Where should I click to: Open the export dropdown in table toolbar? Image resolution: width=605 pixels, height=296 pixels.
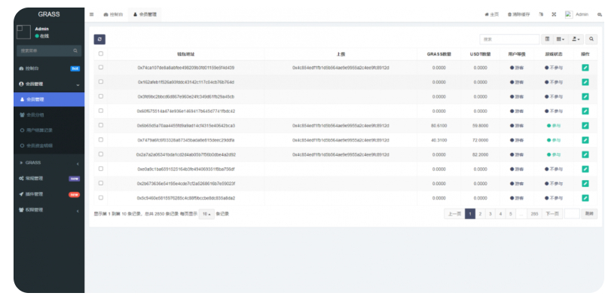[x=576, y=39]
